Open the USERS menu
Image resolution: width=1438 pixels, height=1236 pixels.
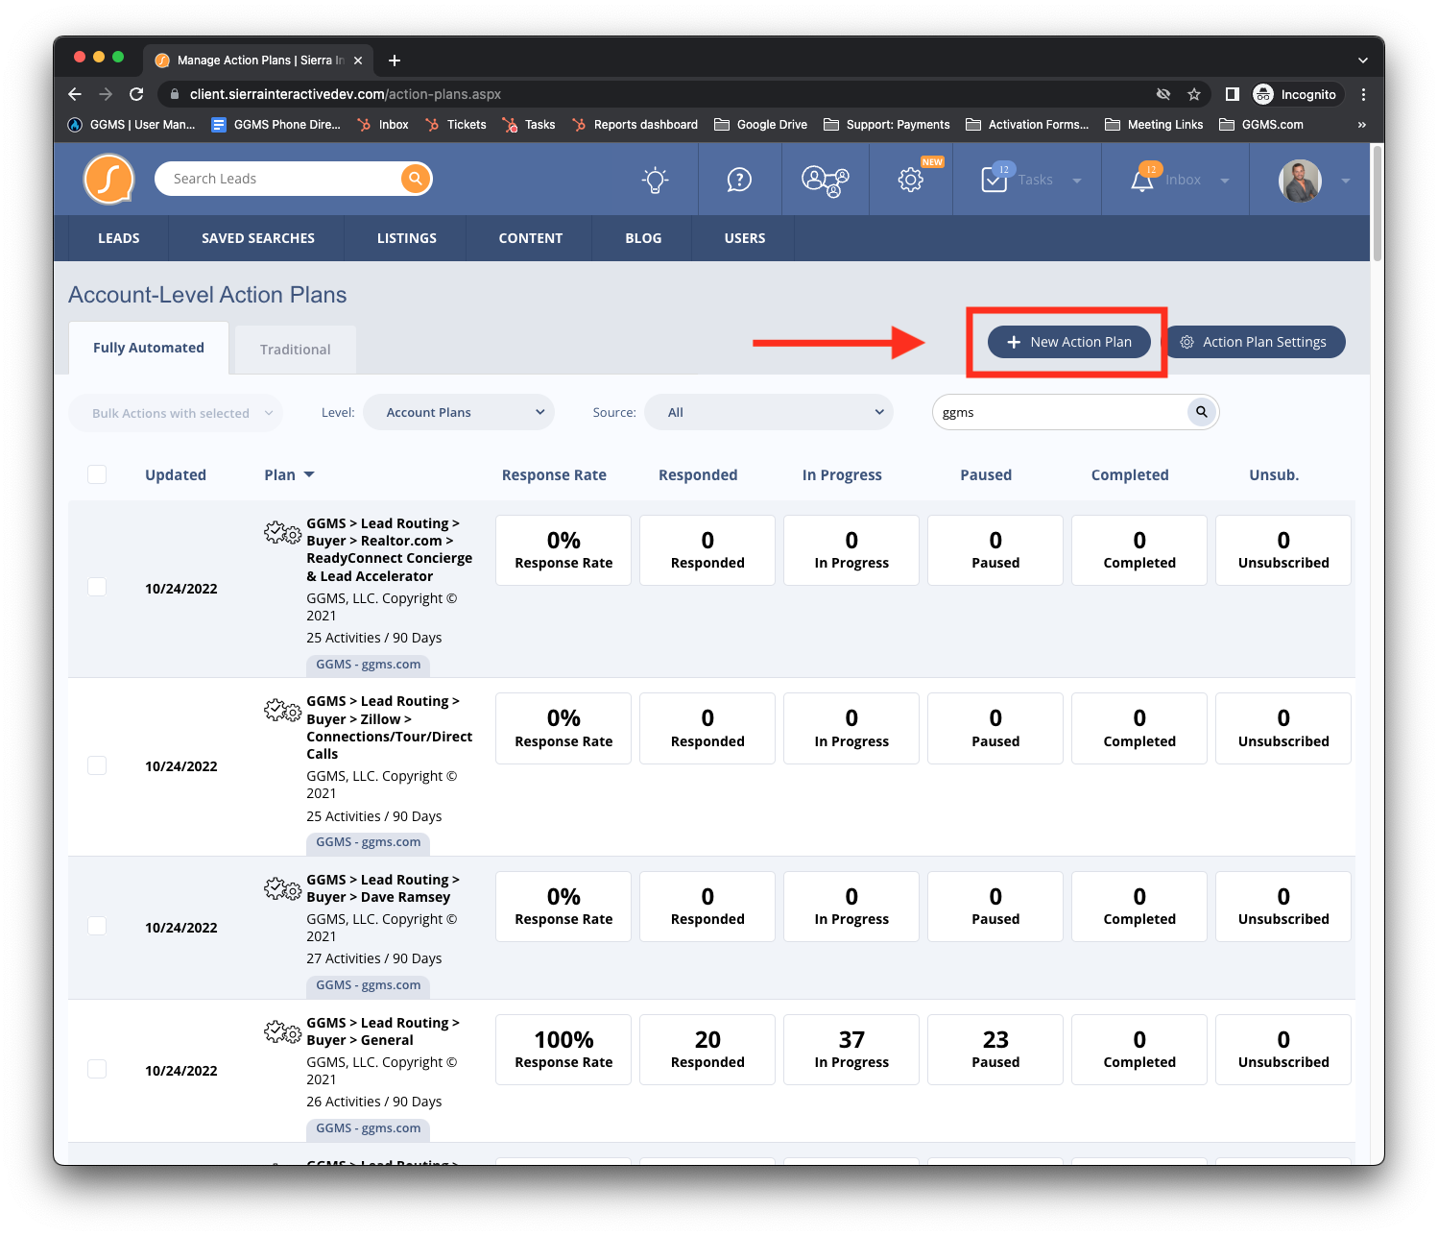coord(745,238)
